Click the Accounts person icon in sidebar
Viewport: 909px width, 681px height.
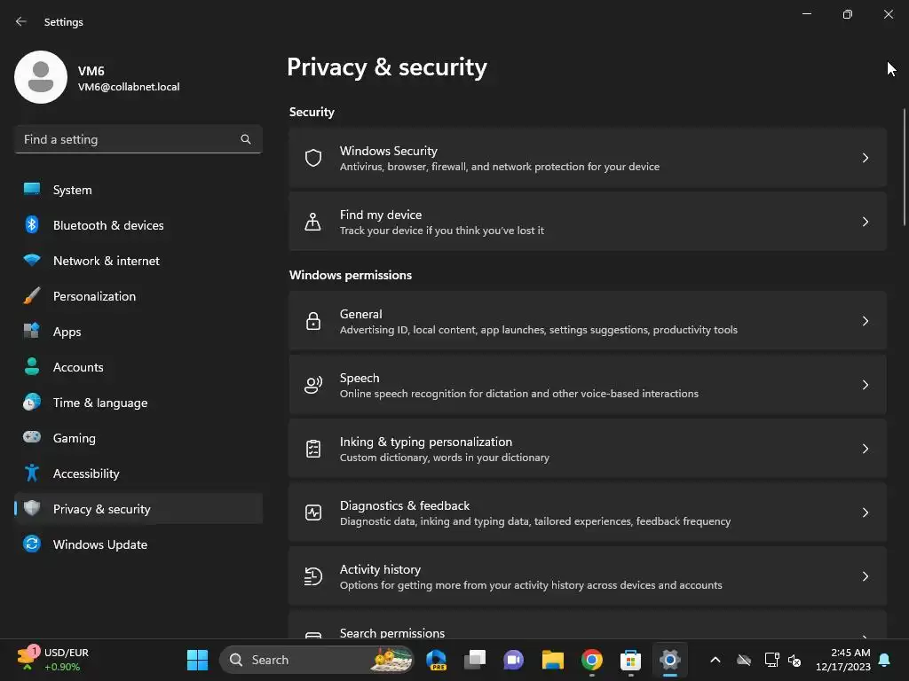(x=32, y=366)
